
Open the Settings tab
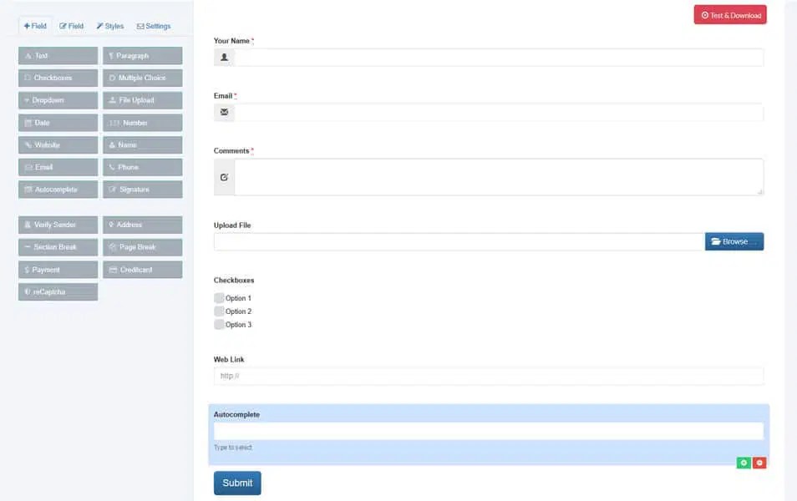(154, 26)
